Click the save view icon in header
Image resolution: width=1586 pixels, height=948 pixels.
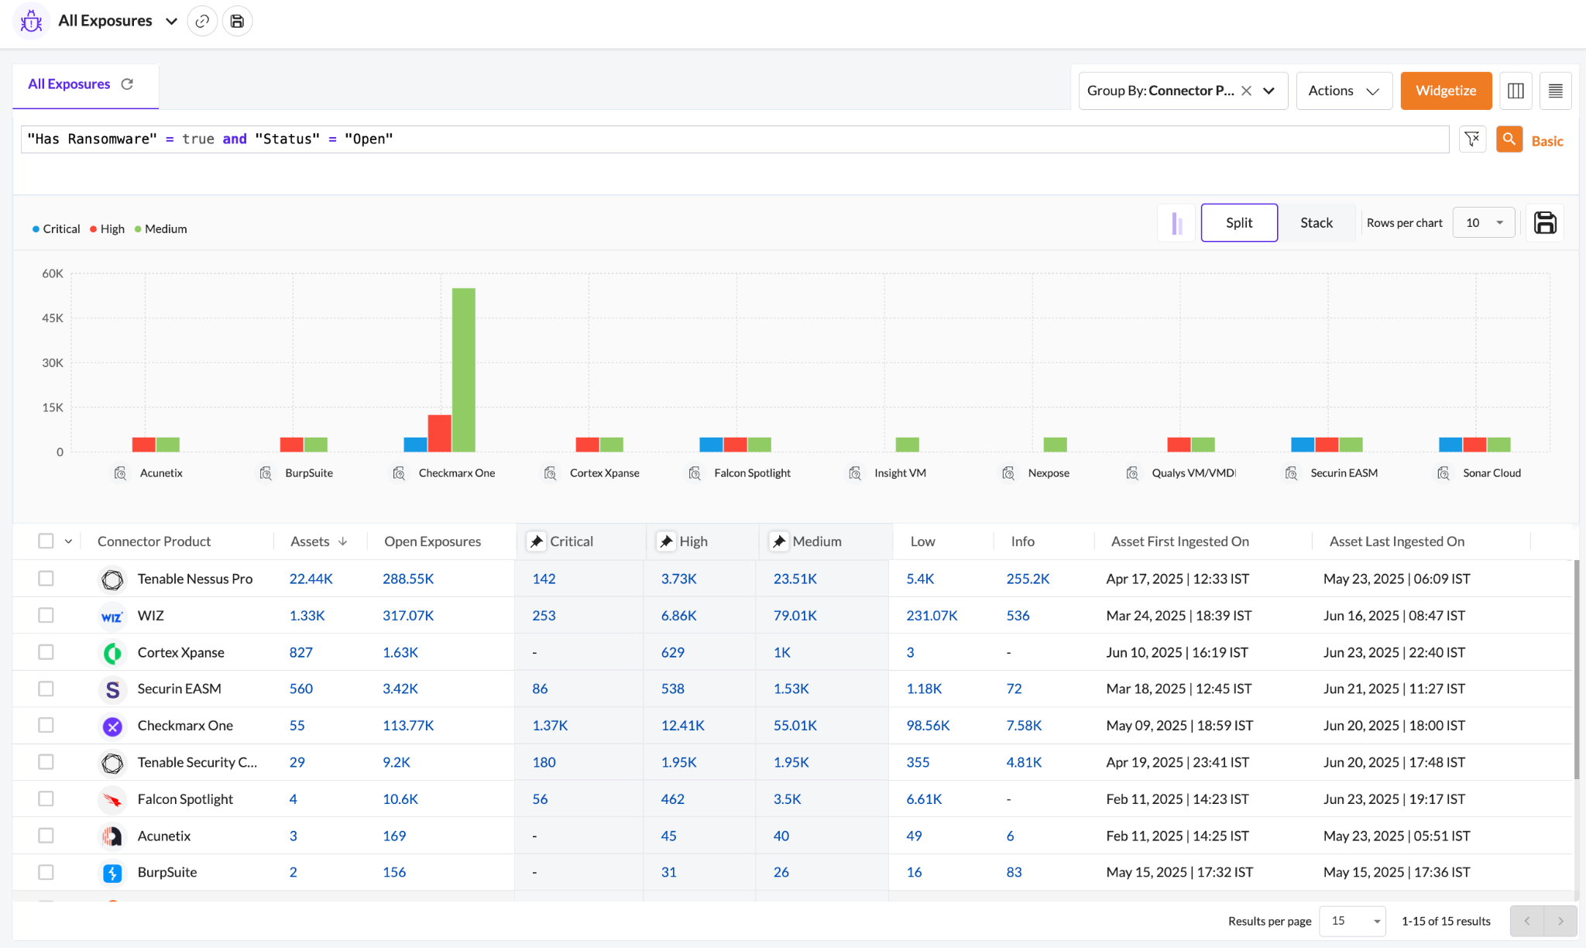[237, 21]
